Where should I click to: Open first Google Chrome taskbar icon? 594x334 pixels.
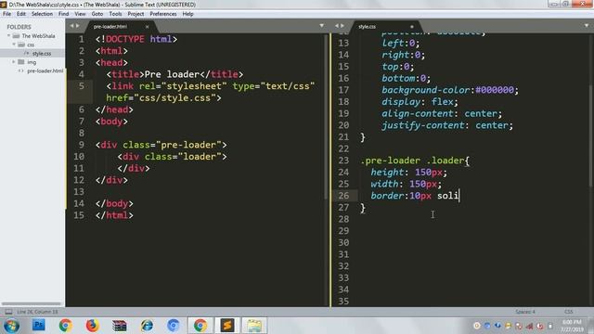pyautogui.click(x=66, y=326)
